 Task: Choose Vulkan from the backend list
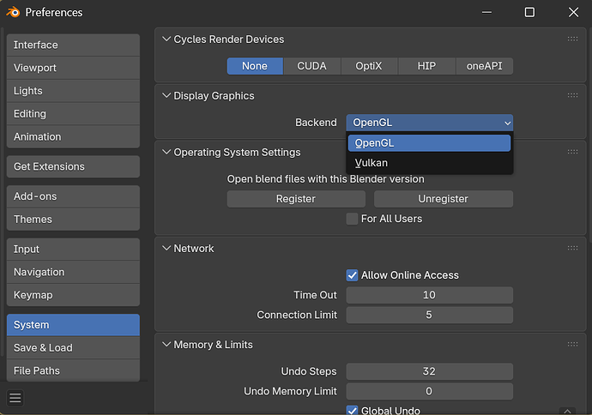tap(372, 163)
